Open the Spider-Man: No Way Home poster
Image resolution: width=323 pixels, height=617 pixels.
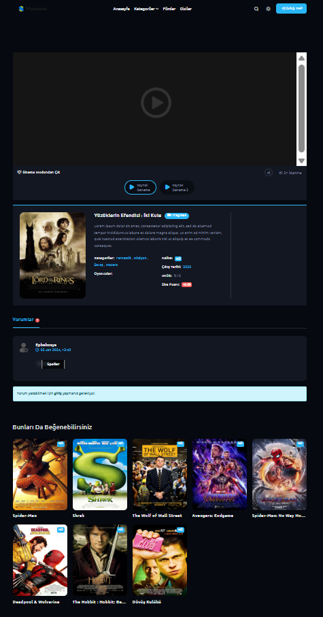point(279,474)
